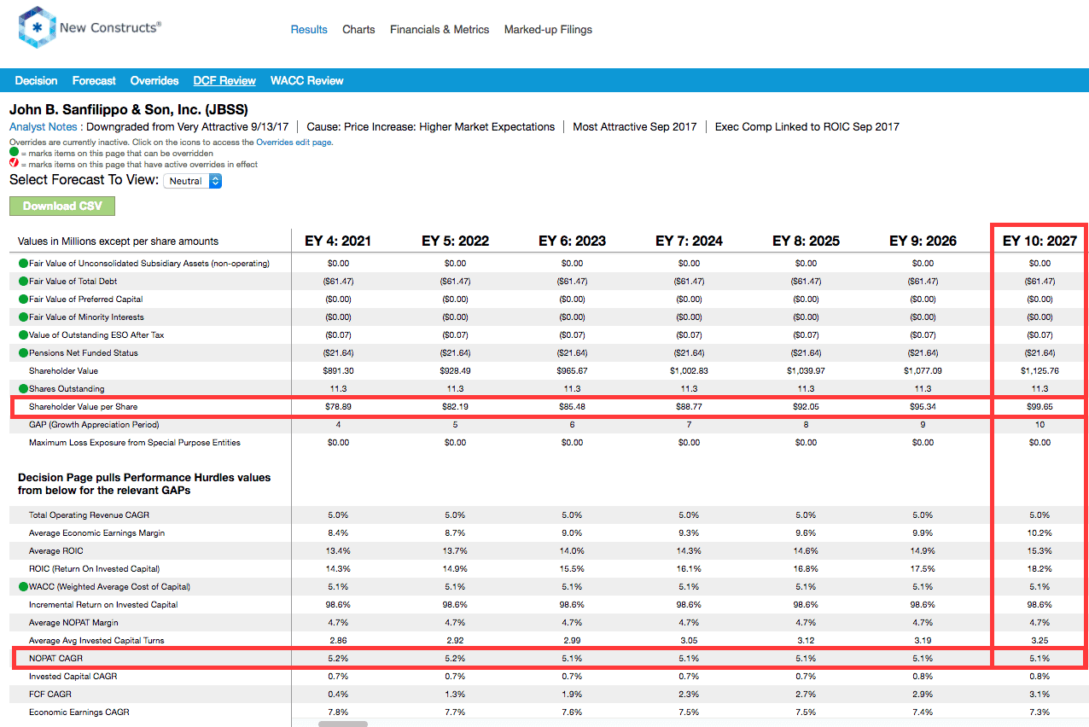Click the EY 5: 2022 column header
1089x727 pixels.
[x=455, y=241]
